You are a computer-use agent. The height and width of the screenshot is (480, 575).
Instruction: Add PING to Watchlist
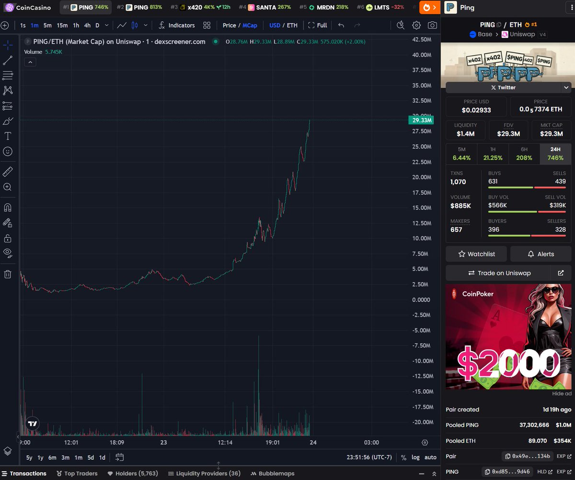tap(476, 254)
